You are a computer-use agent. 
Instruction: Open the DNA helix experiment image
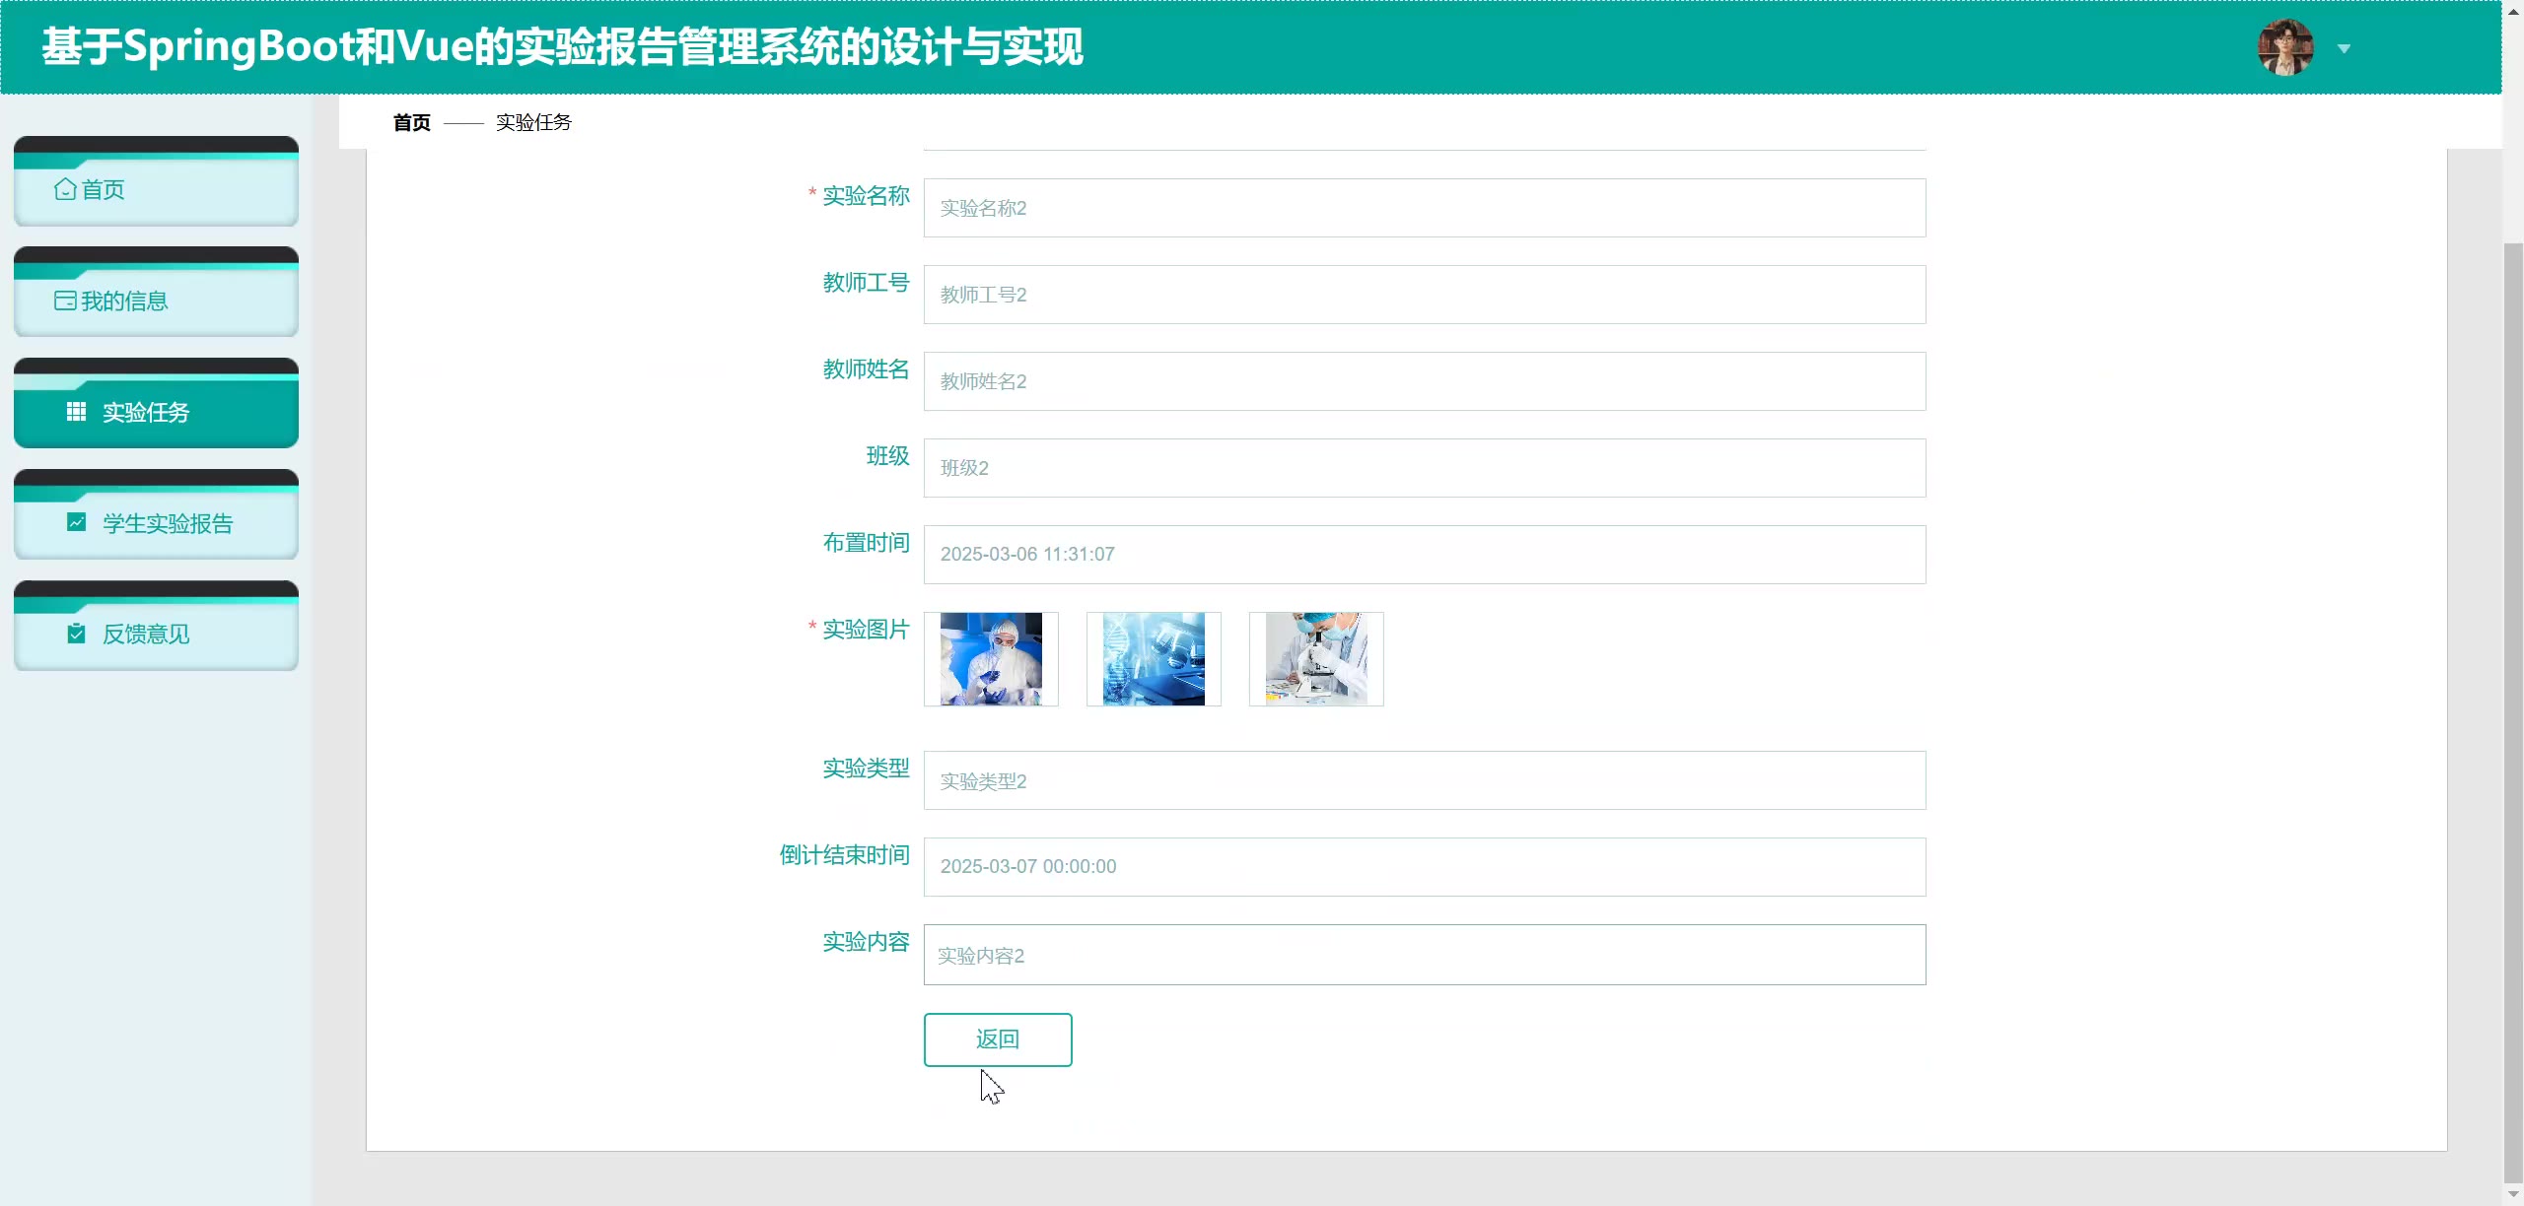pos(1154,658)
